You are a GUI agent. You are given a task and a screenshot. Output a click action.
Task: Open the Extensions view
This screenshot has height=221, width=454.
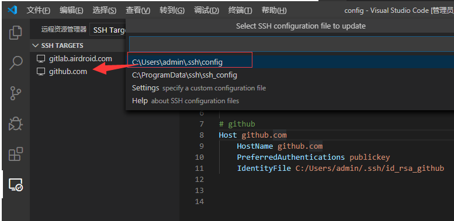point(16,154)
